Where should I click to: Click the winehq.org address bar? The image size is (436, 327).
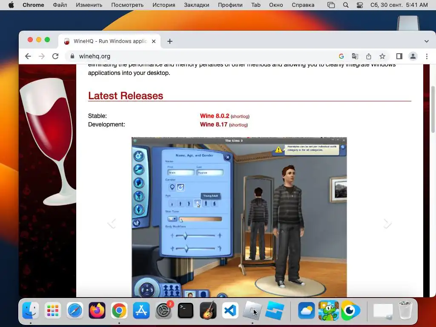pyautogui.click(x=200, y=56)
